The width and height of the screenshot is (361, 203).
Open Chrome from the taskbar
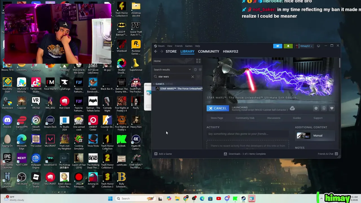click(x=185, y=198)
